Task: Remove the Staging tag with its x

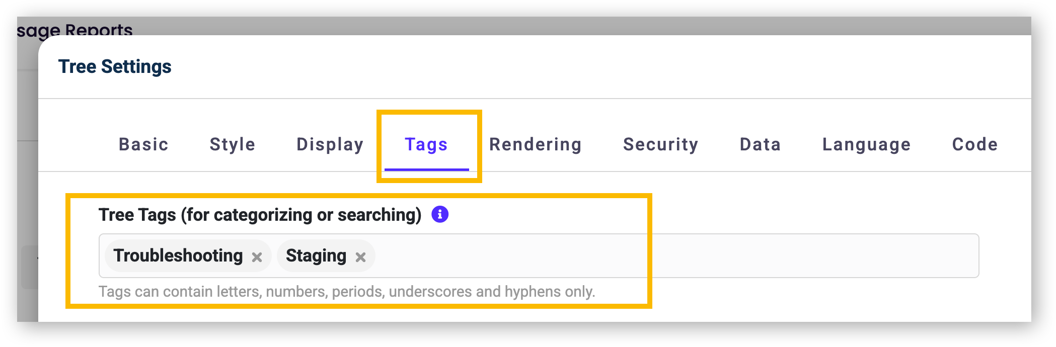Action: pos(360,257)
